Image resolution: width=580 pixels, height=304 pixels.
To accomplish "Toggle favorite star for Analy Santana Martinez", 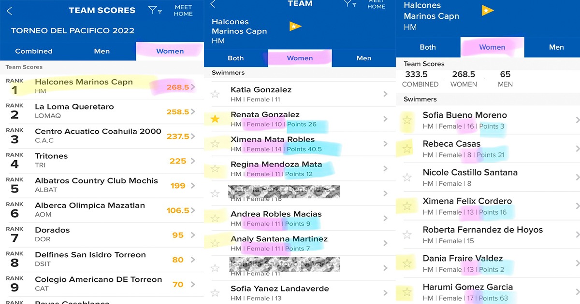I will tap(215, 243).
